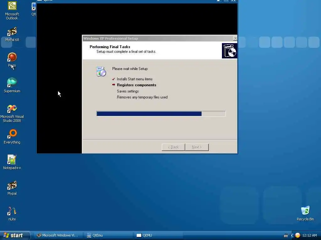The height and width of the screenshot is (240, 321).
Task: Close the QEMU window
Action: (233, 1)
